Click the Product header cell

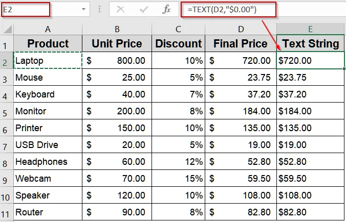pyautogui.click(x=48, y=43)
